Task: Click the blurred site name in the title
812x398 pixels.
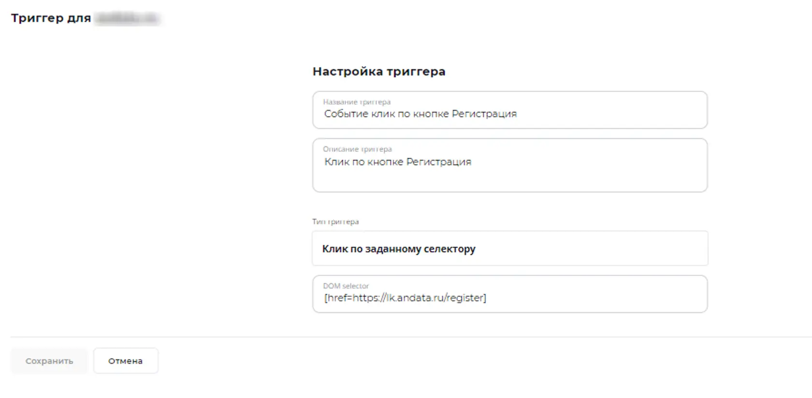Action: (127, 18)
